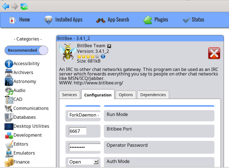
Task: Close BitlBee details with red X
Action: [214, 53]
